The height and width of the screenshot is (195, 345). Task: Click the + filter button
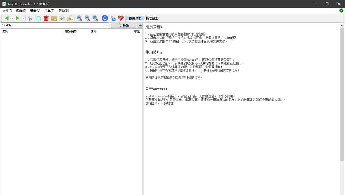[x=140, y=25]
